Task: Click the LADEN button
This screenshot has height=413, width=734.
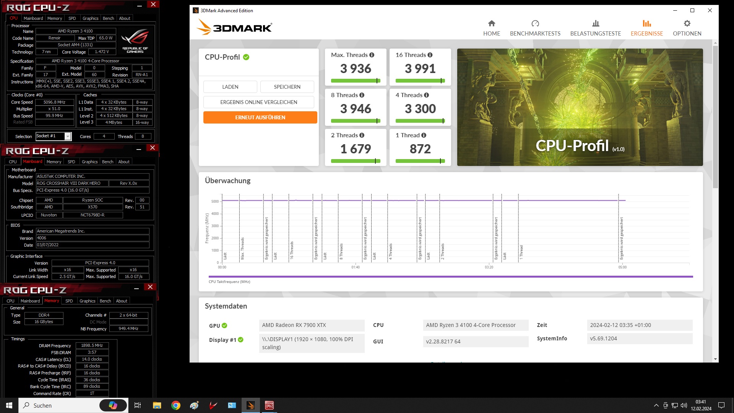Action: coord(230,87)
